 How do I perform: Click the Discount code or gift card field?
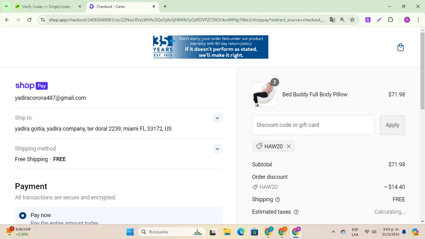(313, 125)
